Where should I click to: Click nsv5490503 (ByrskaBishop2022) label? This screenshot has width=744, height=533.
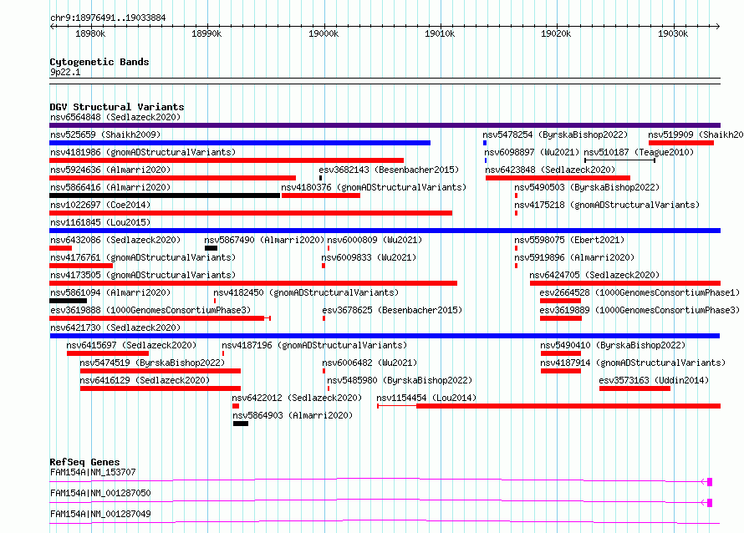click(x=587, y=187)
